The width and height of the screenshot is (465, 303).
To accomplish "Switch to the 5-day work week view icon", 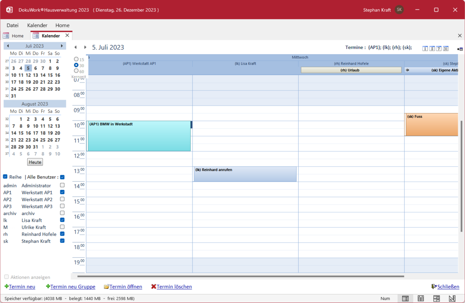I will click(432, 48).
